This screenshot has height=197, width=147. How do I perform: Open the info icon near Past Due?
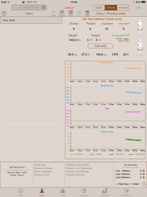[x=144, y=184]
